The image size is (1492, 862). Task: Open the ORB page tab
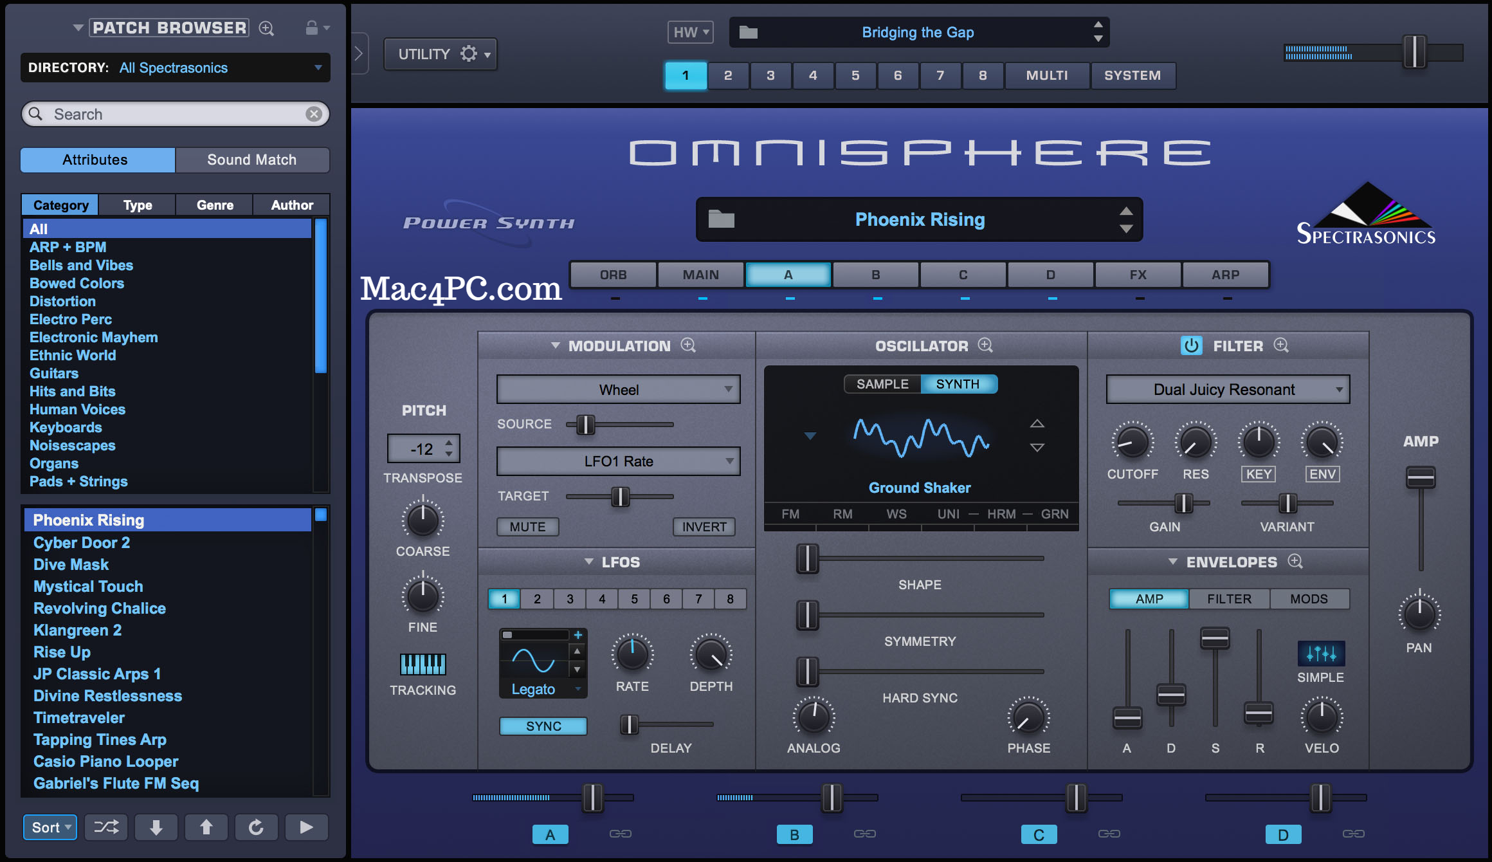point(614,275)
